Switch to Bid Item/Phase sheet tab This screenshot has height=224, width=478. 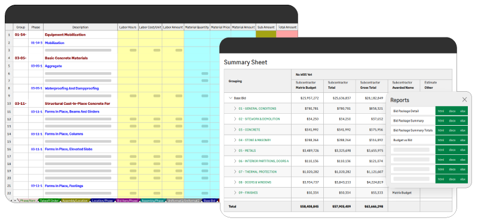(x=128, y=201)
